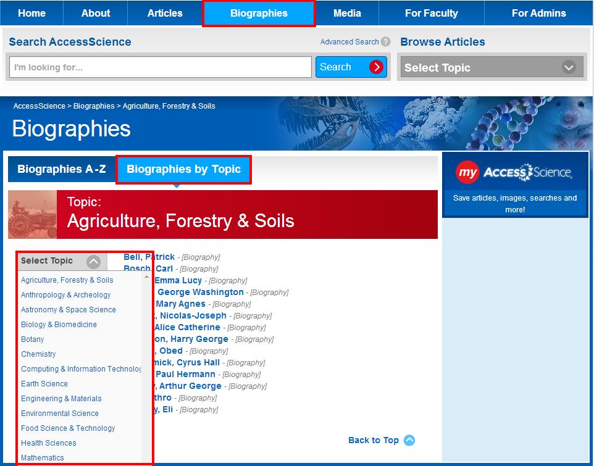
Task: Open Bosch, Carl biography
Action: point(148,268)
